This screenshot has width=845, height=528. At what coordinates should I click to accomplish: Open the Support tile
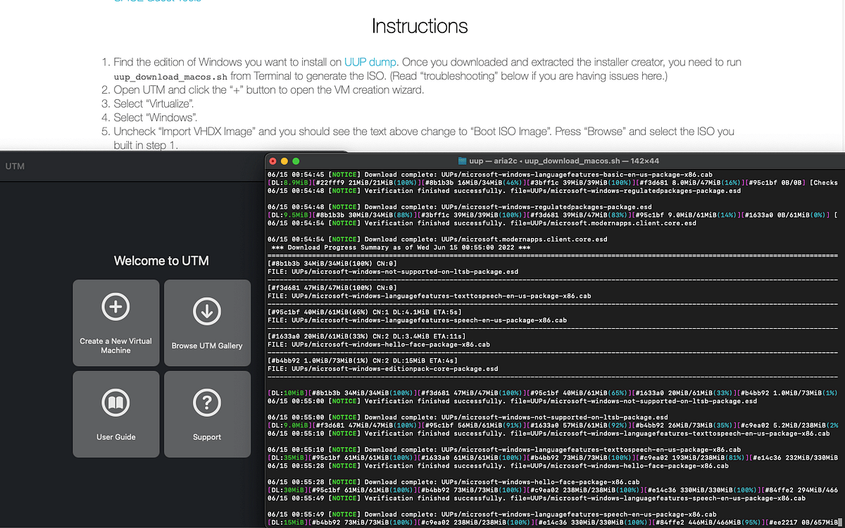click(x=207, y=414)
